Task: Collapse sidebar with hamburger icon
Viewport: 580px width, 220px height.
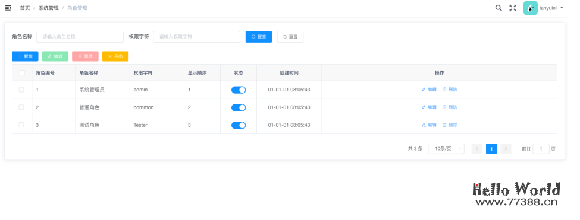Action: click(8, 8)
